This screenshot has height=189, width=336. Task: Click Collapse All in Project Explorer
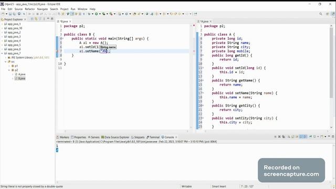(32, 19)
